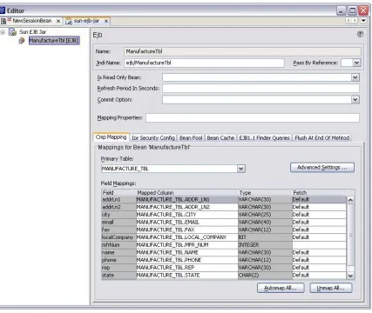Image resolution: width=372 pixels, height=313 pixels.
Task: Open Is Read Only Bean dropdown
Action: 355,77
